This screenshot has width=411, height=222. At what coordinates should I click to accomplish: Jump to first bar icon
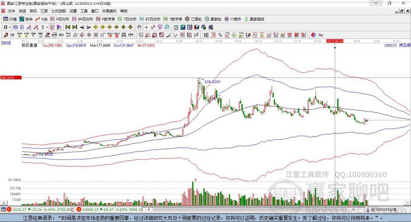tap(67, 27)
